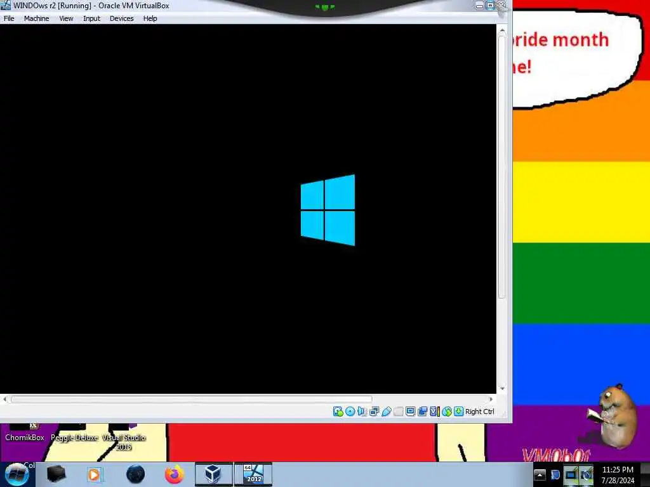The width and height of the screenshot is (650, 487).
Task: Click the recording status icon
Action: [422, 411]
